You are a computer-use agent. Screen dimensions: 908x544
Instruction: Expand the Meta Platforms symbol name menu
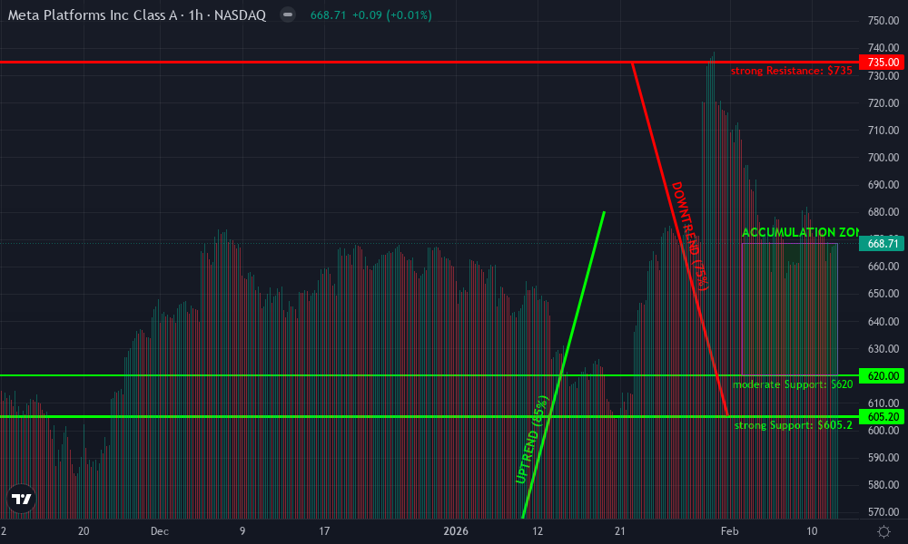point(91,15)
